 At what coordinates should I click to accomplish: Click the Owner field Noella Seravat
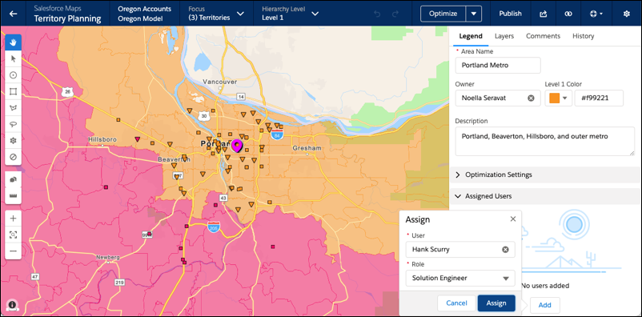coord(497,98)
